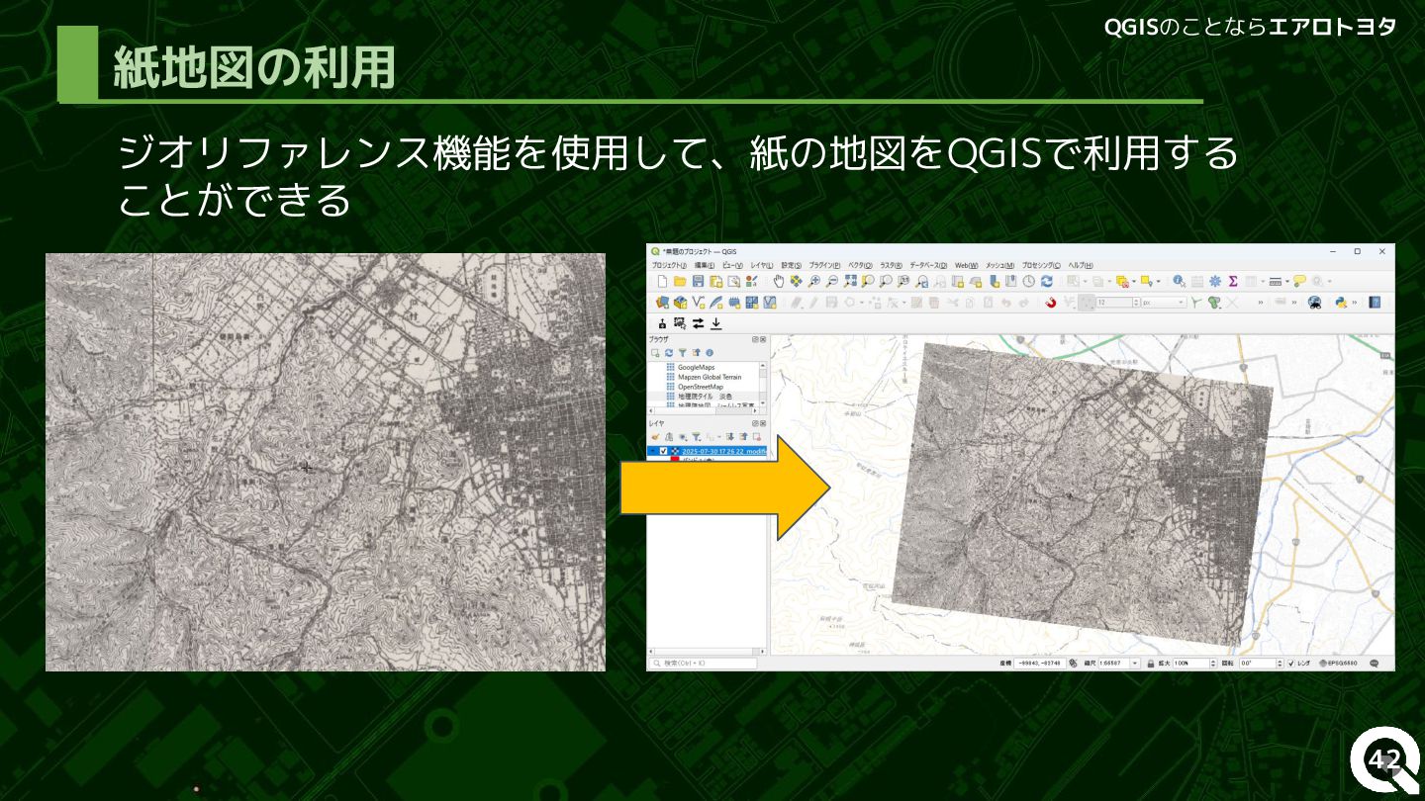This screenshot has height=801, width=1425.
Task: Open the ヘルプ menu
Action: (x=1081, y=265)
